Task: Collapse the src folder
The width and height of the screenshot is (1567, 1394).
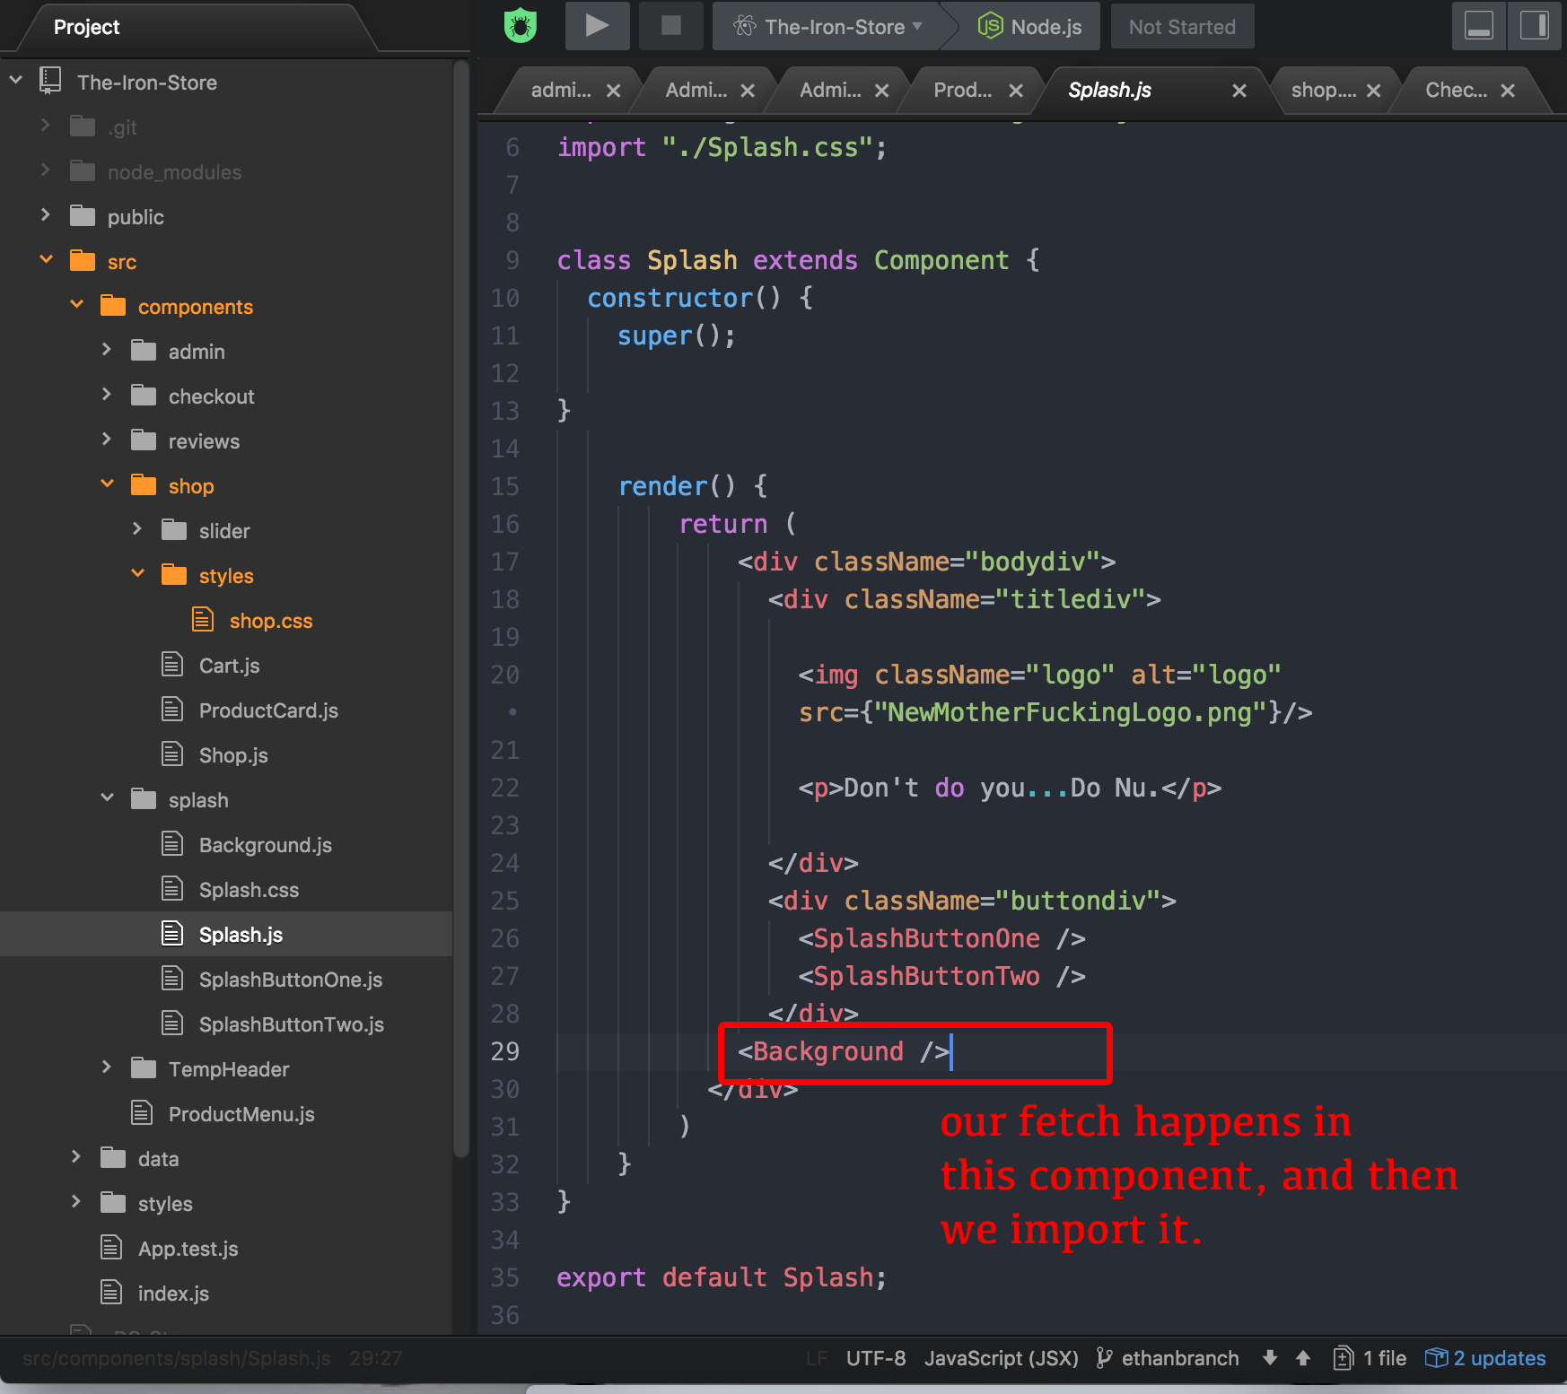Action: [46, 260]
